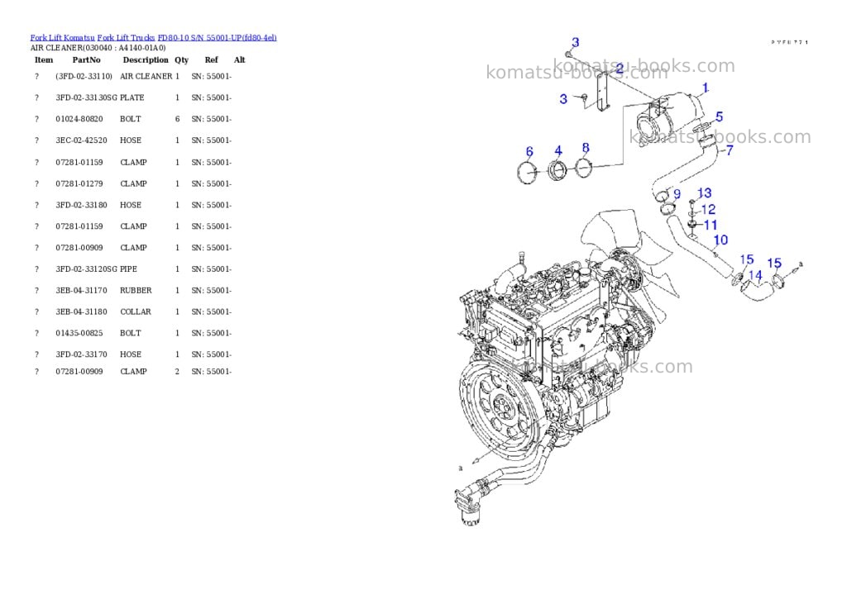Click the PartNo column header

(x=86, y=59)
